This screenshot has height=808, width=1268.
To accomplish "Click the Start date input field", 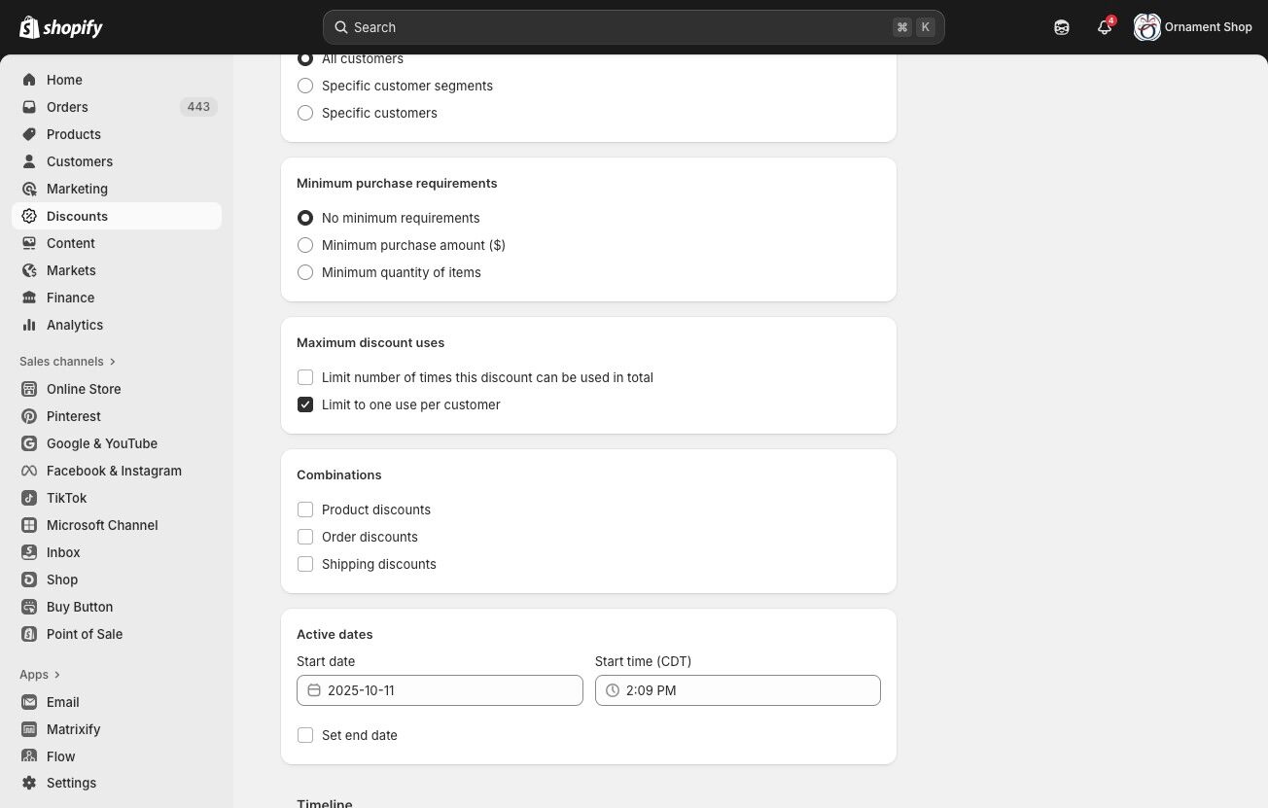I will (440, 690).
